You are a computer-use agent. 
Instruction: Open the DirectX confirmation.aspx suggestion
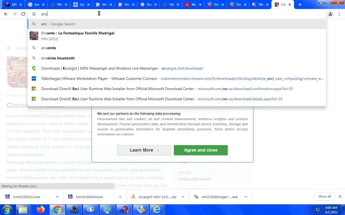[x=177, y=89]
